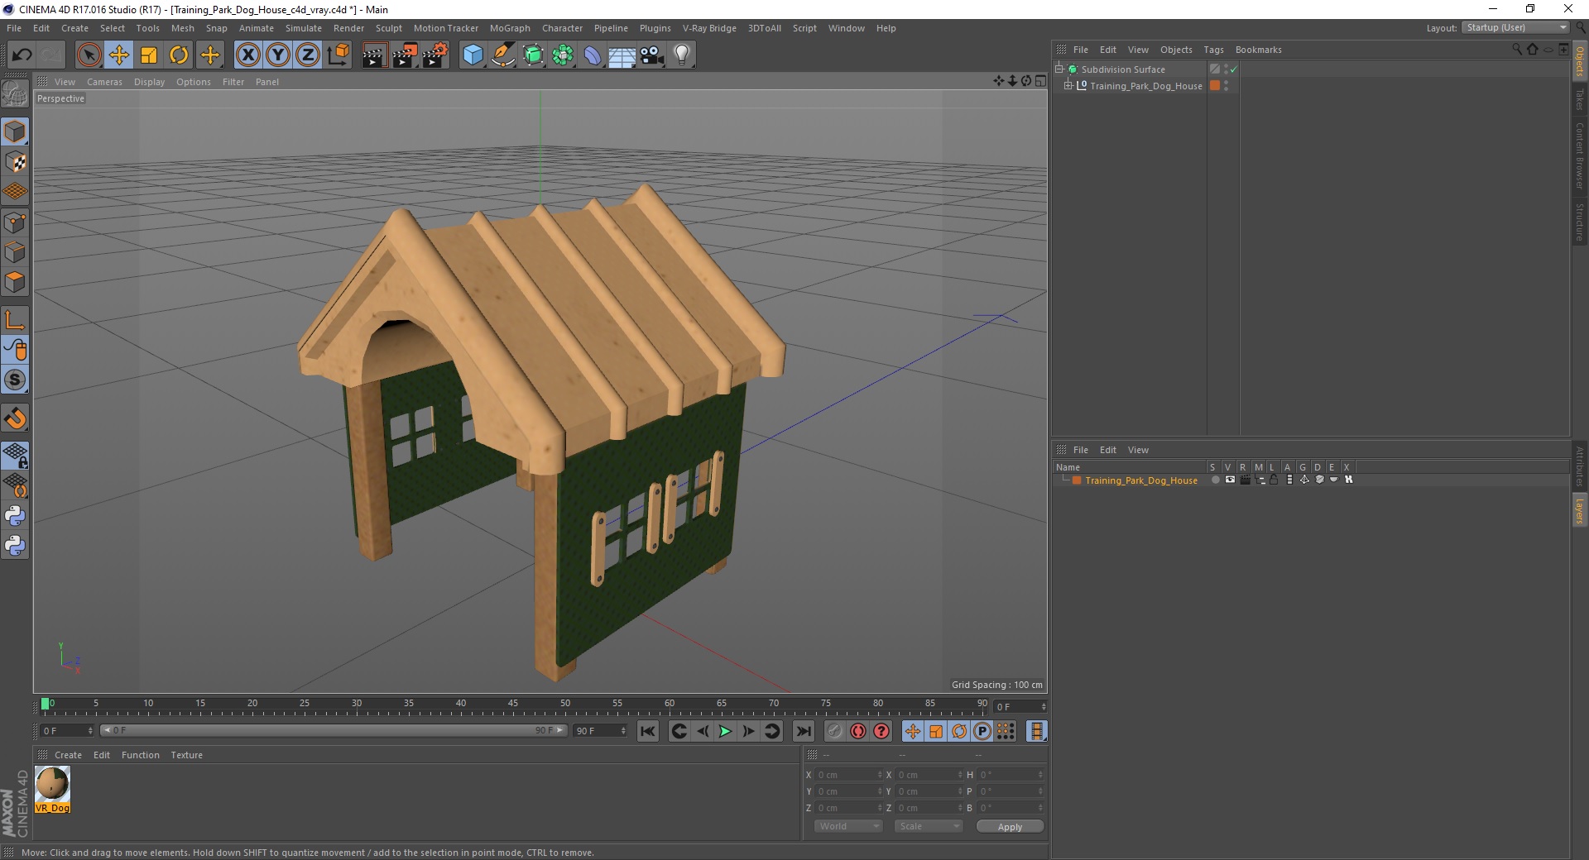Click the Apply coordinates button
Image resolution: width=1589 pixels, height=860 pixels.
coord(1010,827)
